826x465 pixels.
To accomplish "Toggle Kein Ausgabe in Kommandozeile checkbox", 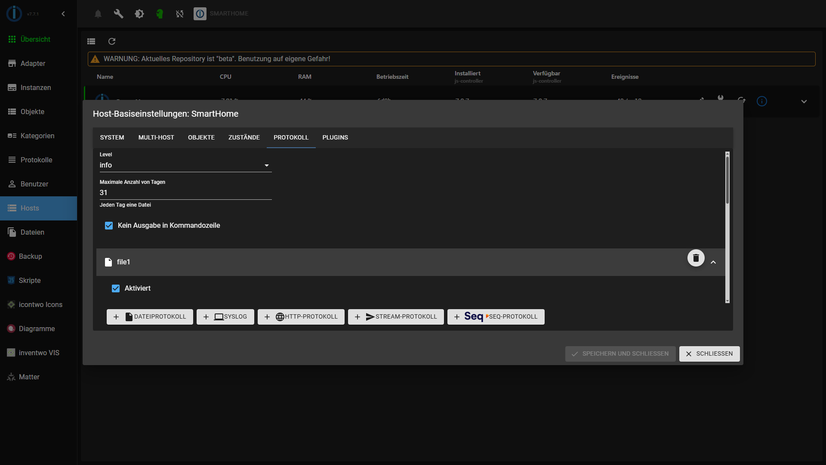I will tap(109, 226).
